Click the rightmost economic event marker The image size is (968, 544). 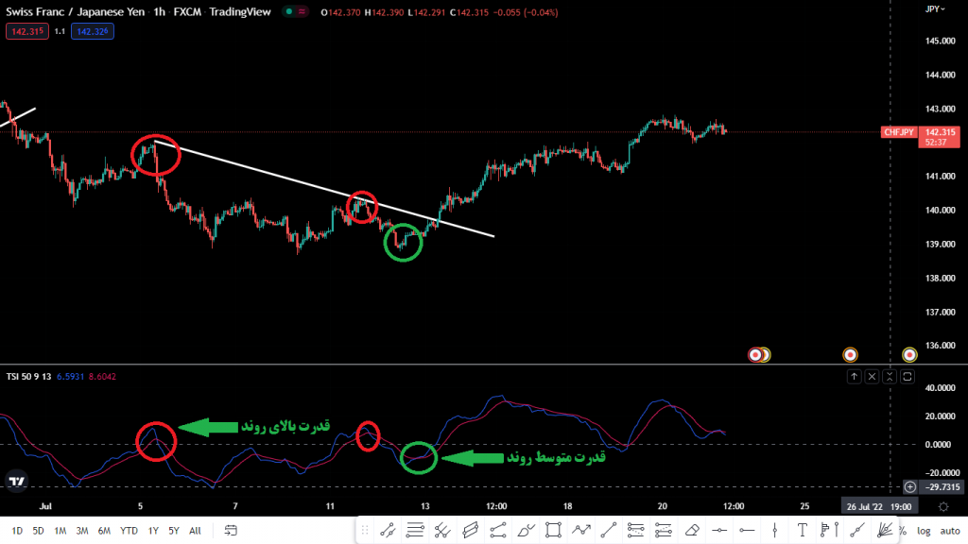[x=909, y=355]
